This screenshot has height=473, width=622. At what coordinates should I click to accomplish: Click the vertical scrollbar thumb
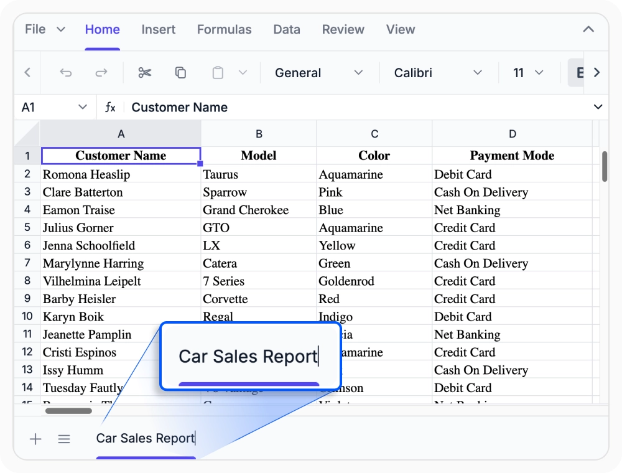click(x=605, y=167)
